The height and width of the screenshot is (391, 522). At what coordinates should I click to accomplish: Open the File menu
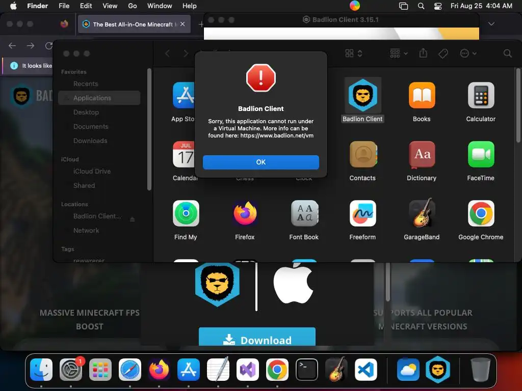(x=64, y=6)
